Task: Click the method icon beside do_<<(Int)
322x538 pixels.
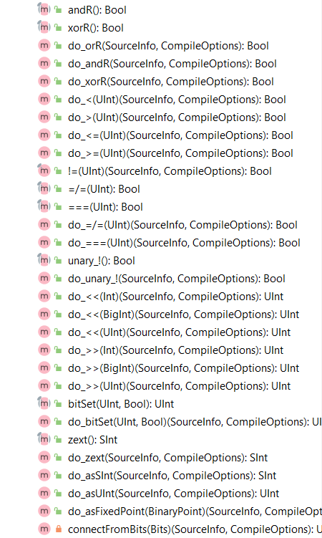Action: (44, 297)
